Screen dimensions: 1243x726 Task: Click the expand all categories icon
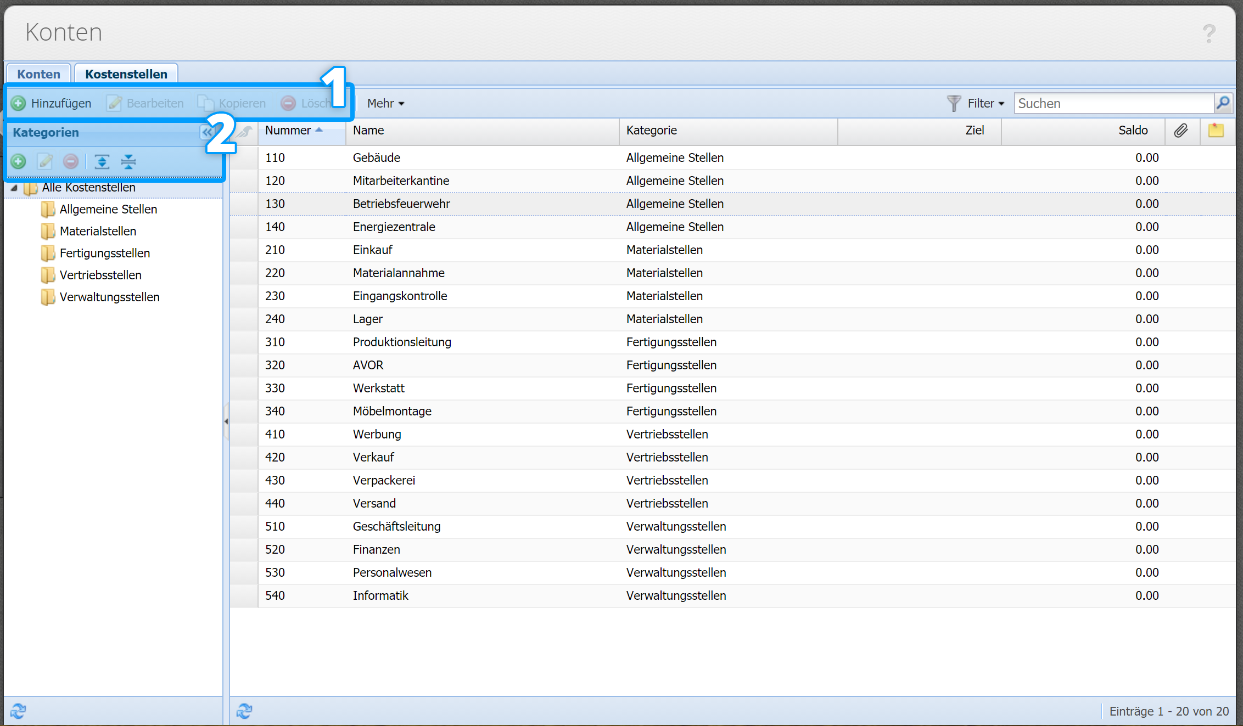pyautogui.click(x=102, y=161)
